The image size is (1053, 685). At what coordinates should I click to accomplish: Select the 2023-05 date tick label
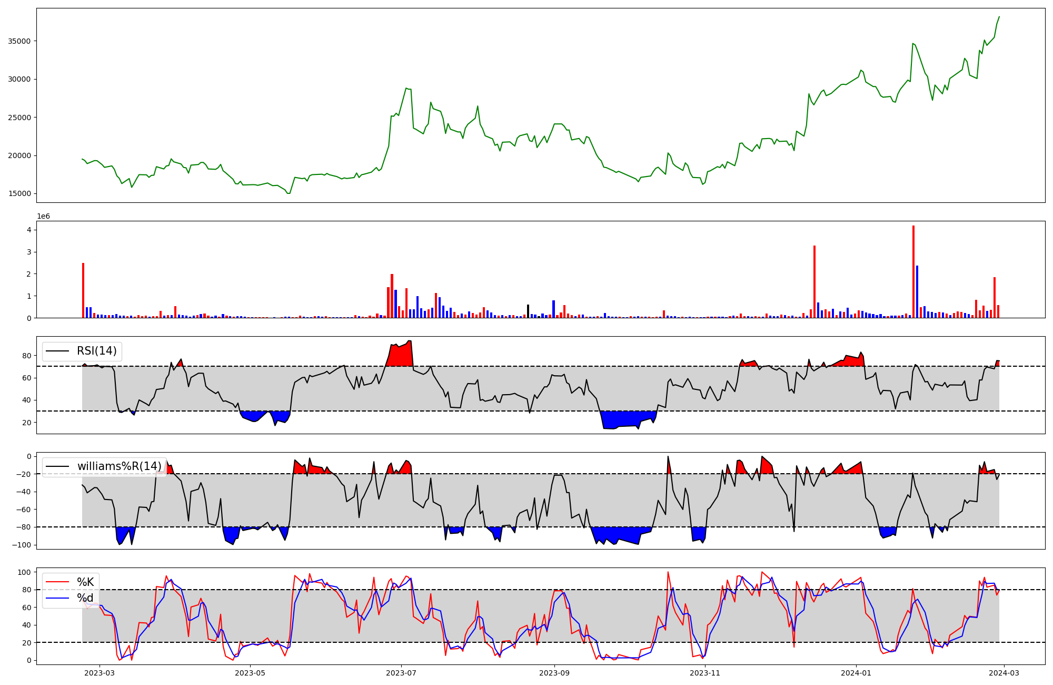tap(250, 673)
